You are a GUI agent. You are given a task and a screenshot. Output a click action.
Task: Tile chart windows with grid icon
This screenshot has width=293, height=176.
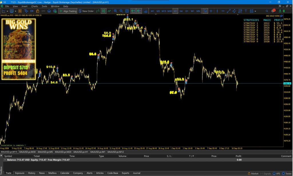127,11
